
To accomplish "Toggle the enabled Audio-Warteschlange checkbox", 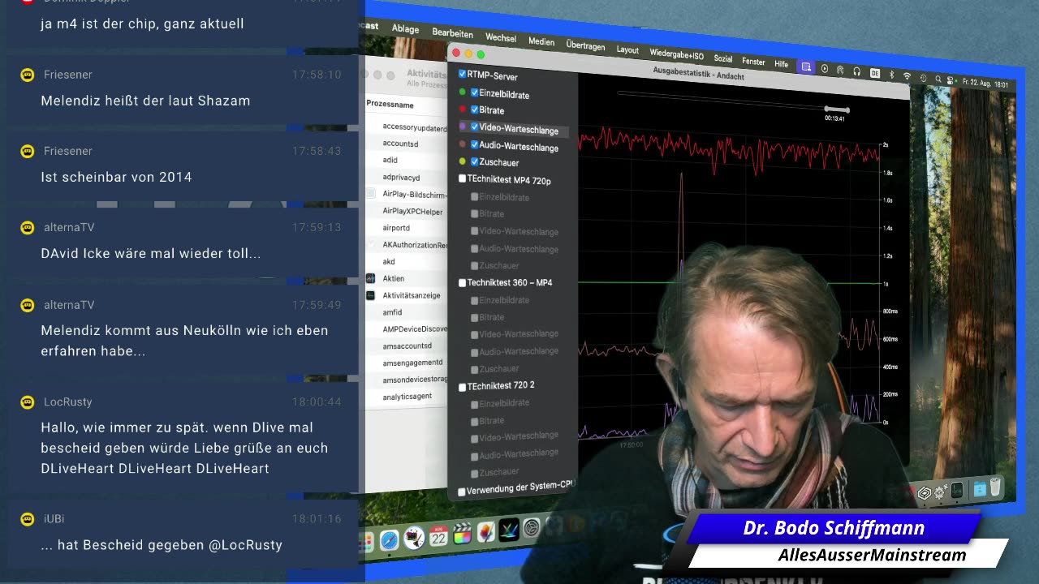I will [474, 144].
